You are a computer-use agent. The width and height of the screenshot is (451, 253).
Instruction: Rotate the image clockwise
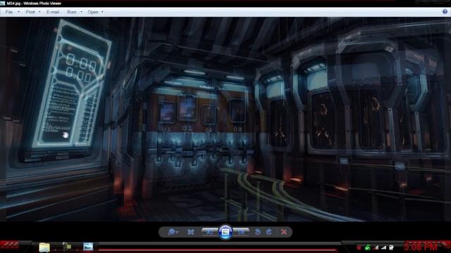(269, 232)
